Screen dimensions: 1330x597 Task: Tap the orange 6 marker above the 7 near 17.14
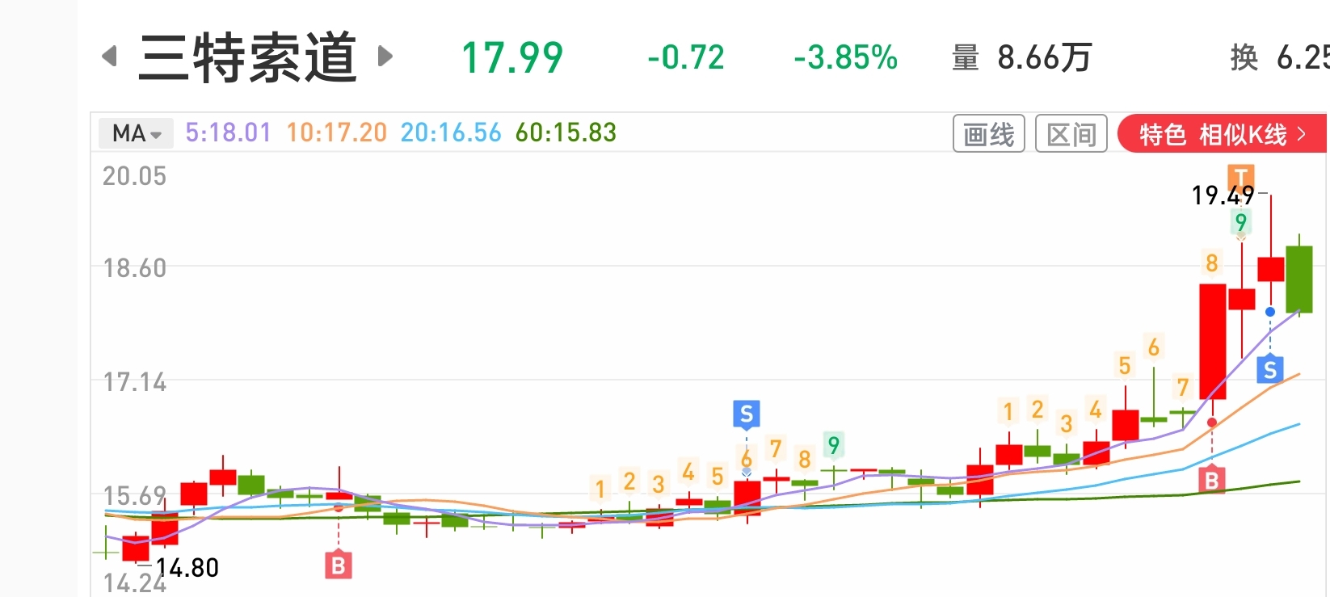tap(1153, 347)
